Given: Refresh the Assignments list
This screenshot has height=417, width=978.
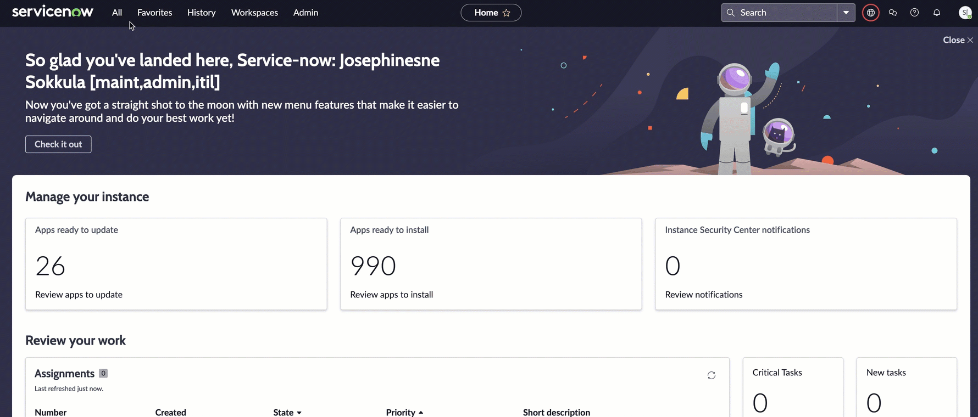Looking at the screenshot, I should click(712, 375).
